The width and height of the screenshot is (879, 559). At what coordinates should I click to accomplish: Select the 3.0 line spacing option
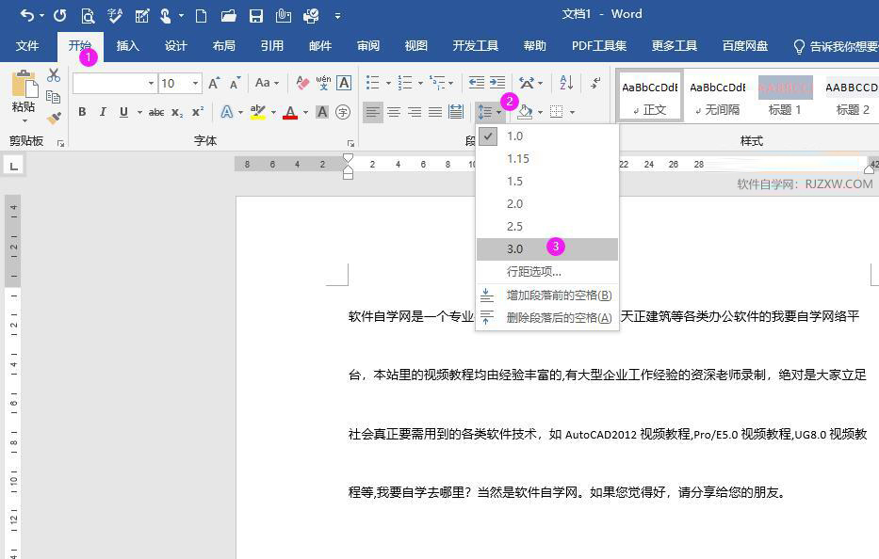coord(514,248)
